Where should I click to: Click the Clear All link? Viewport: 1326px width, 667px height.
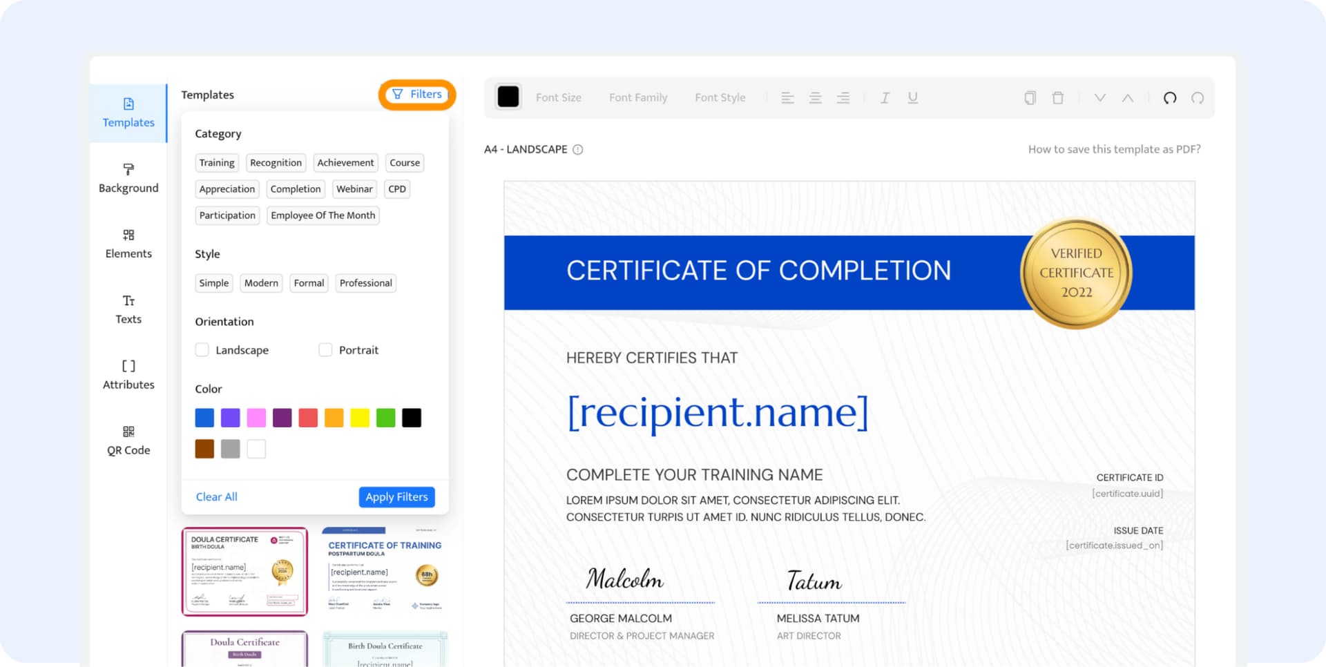click(x=216, y=497)
